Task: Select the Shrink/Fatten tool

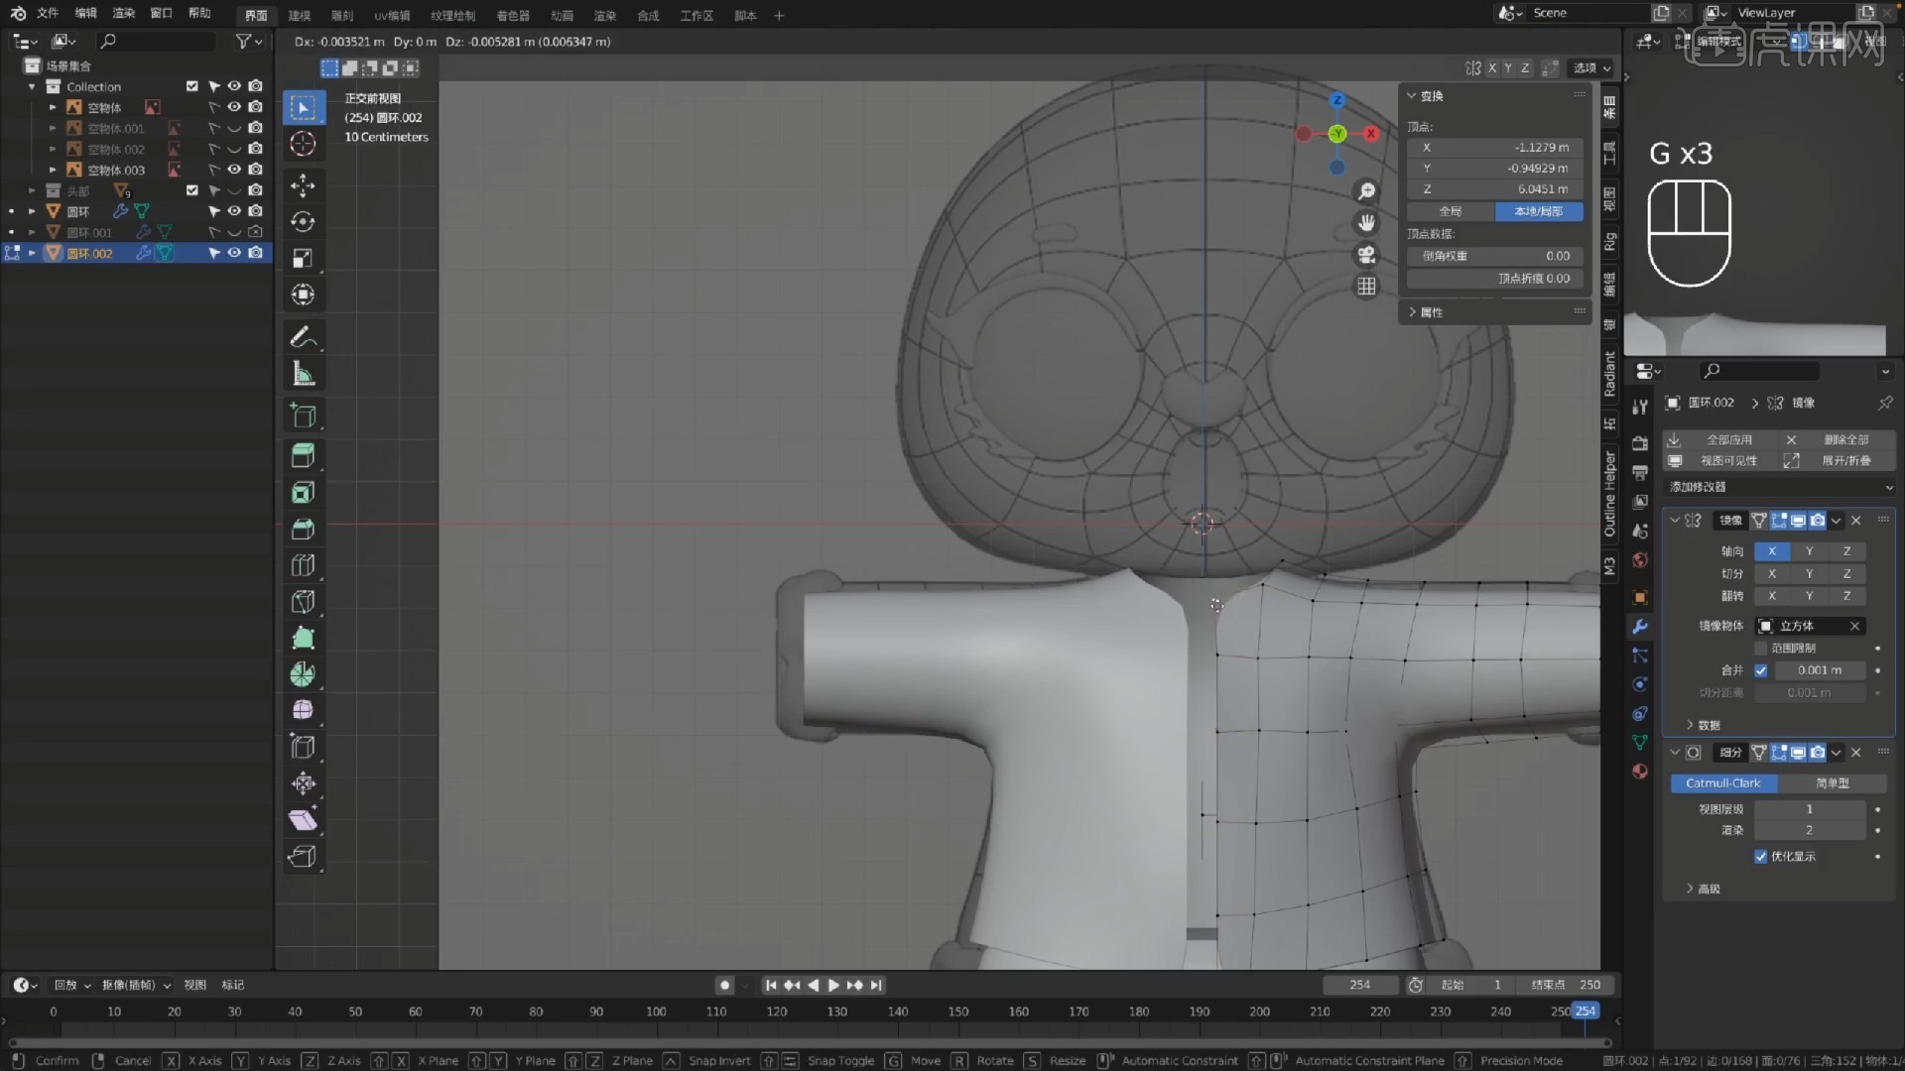Action: (x=304, y=783)
